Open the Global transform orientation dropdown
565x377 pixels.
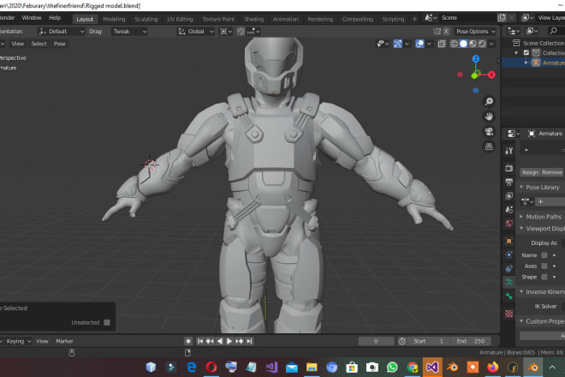(196, 32)
